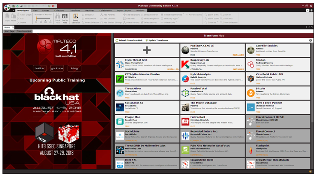Click the Find in Files toolbar icon
This screenshot has height=177, width=317.
[65, 18]
